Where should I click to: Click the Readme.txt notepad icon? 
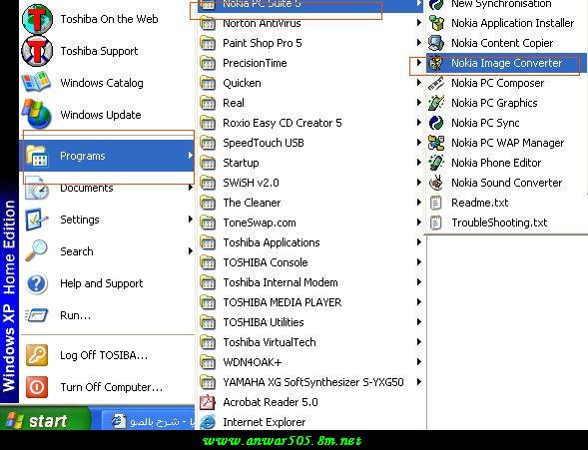[435, 203]
